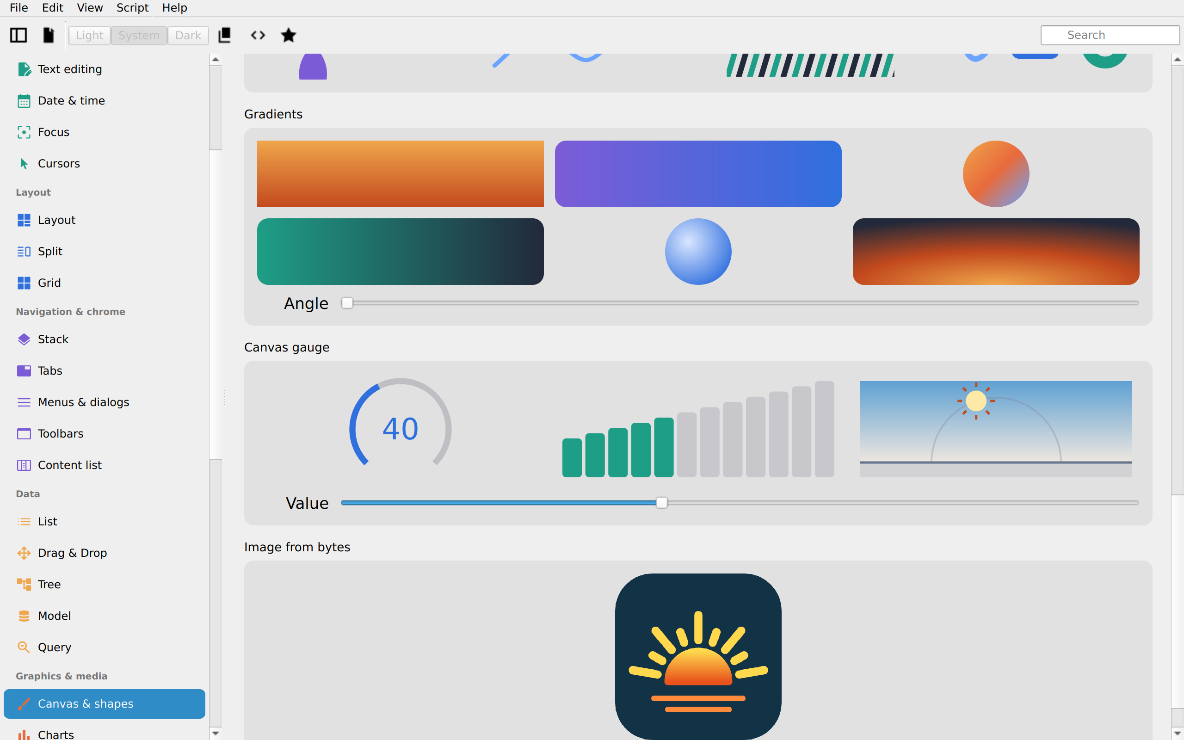Open the Cursors page
This screenshot has height=740, width=1184.
104,163
